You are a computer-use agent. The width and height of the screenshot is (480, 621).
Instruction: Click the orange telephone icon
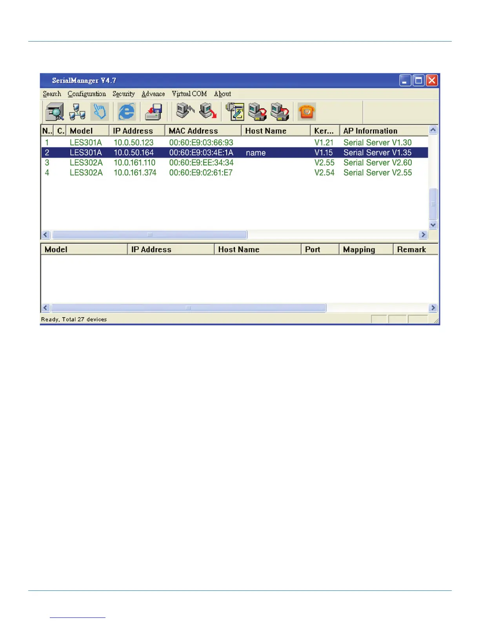(307, 112)
